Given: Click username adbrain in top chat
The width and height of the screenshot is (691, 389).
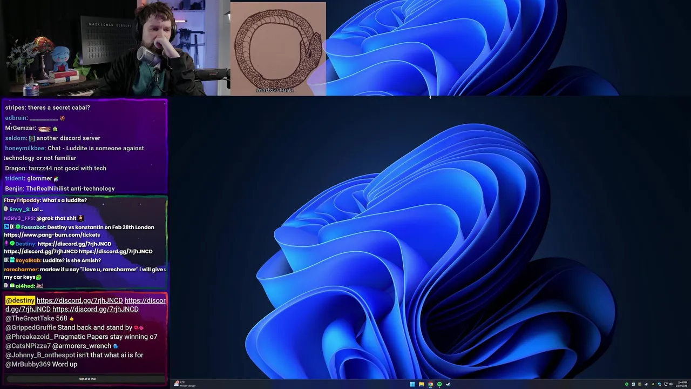Looking at the screenshot, I should coord(16,118).
